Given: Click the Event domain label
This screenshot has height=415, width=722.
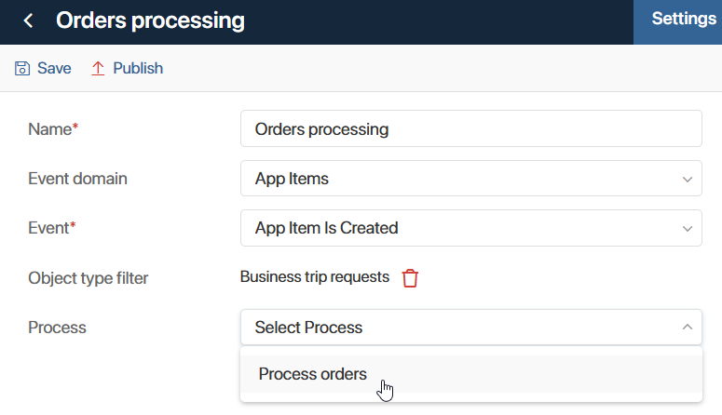Looking at the screenshot, I should pos(77,179).
